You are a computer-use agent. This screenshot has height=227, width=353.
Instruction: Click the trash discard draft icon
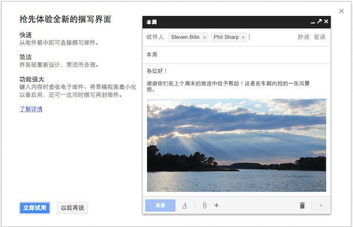pyautogui.click(x=302, y=205)
